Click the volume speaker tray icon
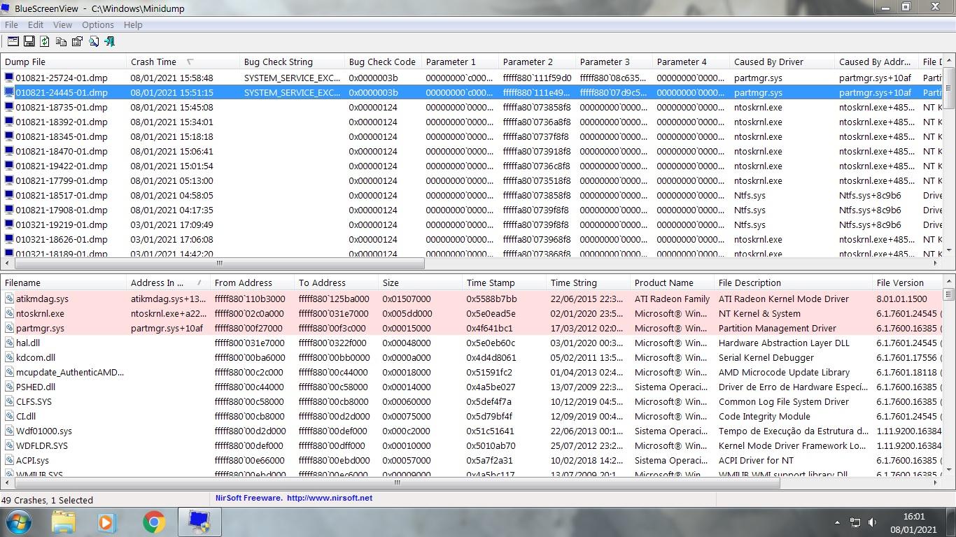The height and width of the screenshot is (537, 956). (873, 522)
